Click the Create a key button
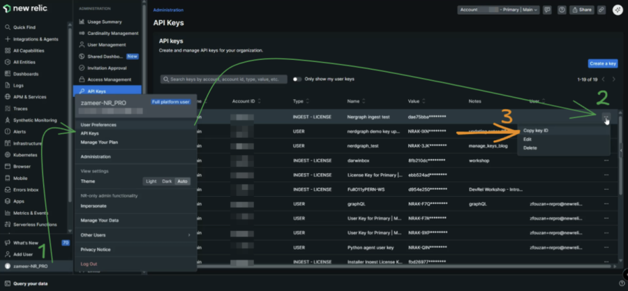The width and height of the screenshot is (628, 291). click(x=603, y=64)
